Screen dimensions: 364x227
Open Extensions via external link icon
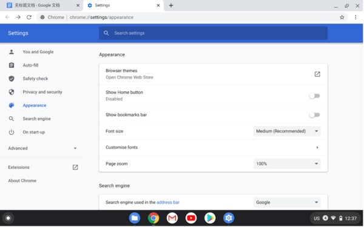(x=75, y=168)
